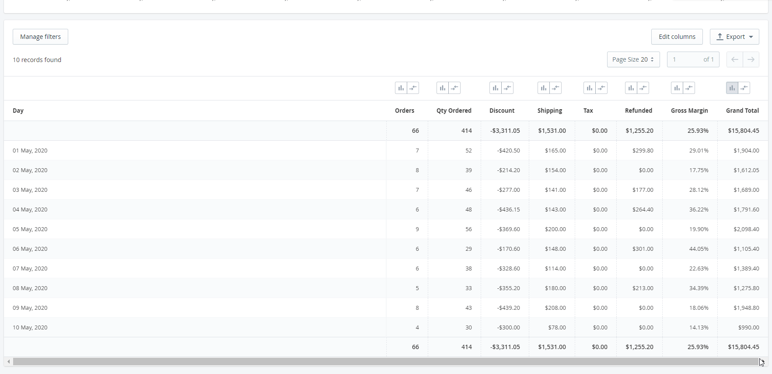Toggle bar chart icon above Discount column
The width and height of the screenshot is (772, 374).
pyautogui.click(x=496, y=88)
